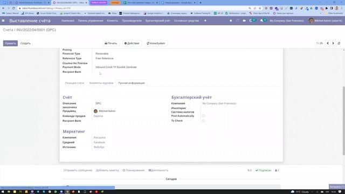The image size is (345, 194).
Task: Click Планирование activity button
Action: pos(134,170)
